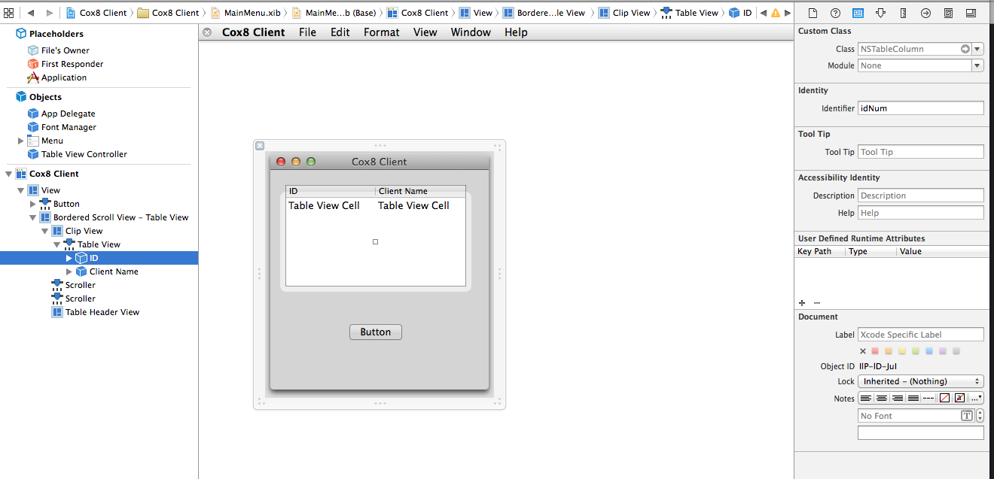Close the designed menu bar preview
The width and height of the screenshot is (994, 479).
(x=207, y=32)
